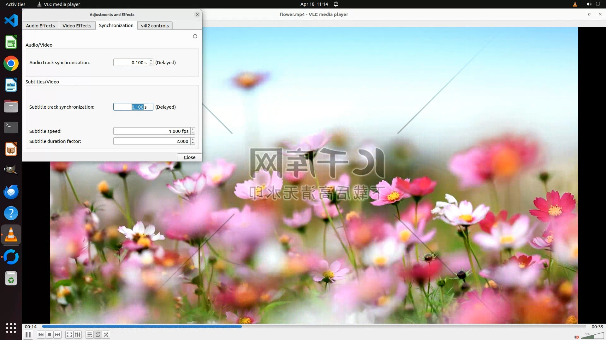Increase subtitle speed using up arrow
The width and height of the screenshot is (606, 340).
click(x=193, y=129)
